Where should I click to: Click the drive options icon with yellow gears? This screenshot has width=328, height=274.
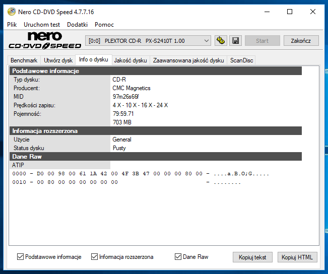pos(221,41)
